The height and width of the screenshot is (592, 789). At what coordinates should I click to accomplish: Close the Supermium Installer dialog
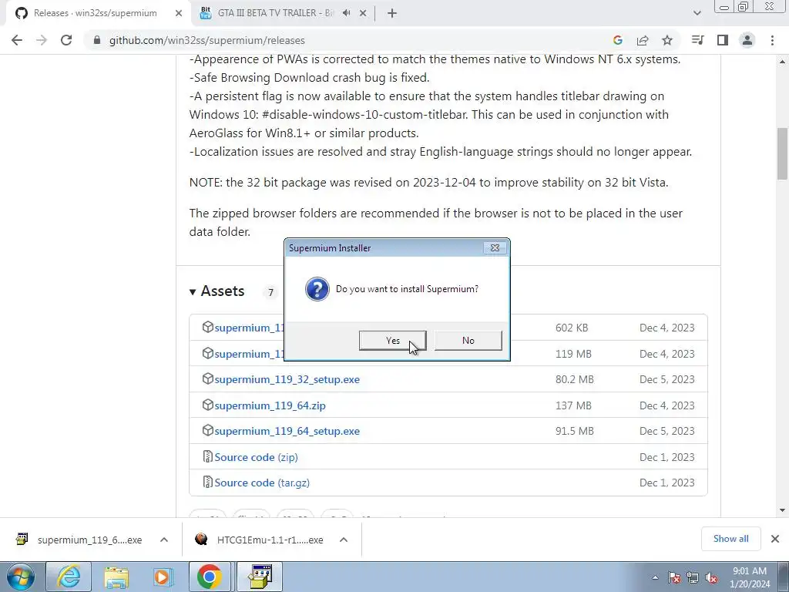(495, 247)
